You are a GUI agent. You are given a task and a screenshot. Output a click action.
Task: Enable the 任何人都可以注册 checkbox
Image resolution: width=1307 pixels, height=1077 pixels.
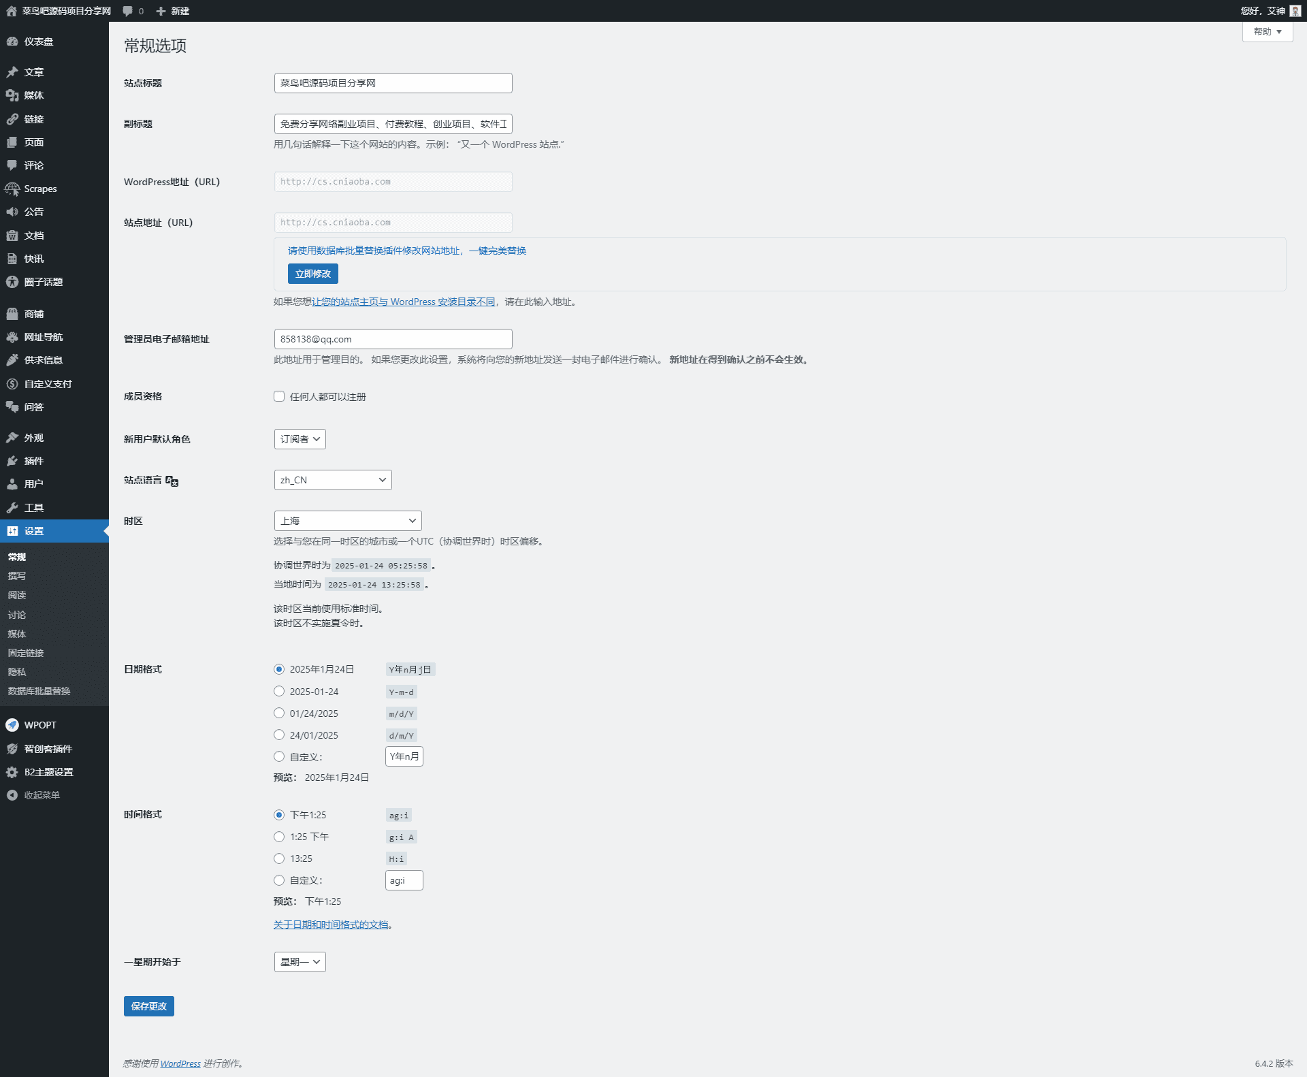pyautogui.click(x=279, y=396)
